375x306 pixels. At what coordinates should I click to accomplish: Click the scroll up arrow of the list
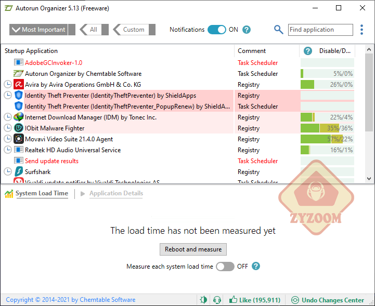click(369, 49)
